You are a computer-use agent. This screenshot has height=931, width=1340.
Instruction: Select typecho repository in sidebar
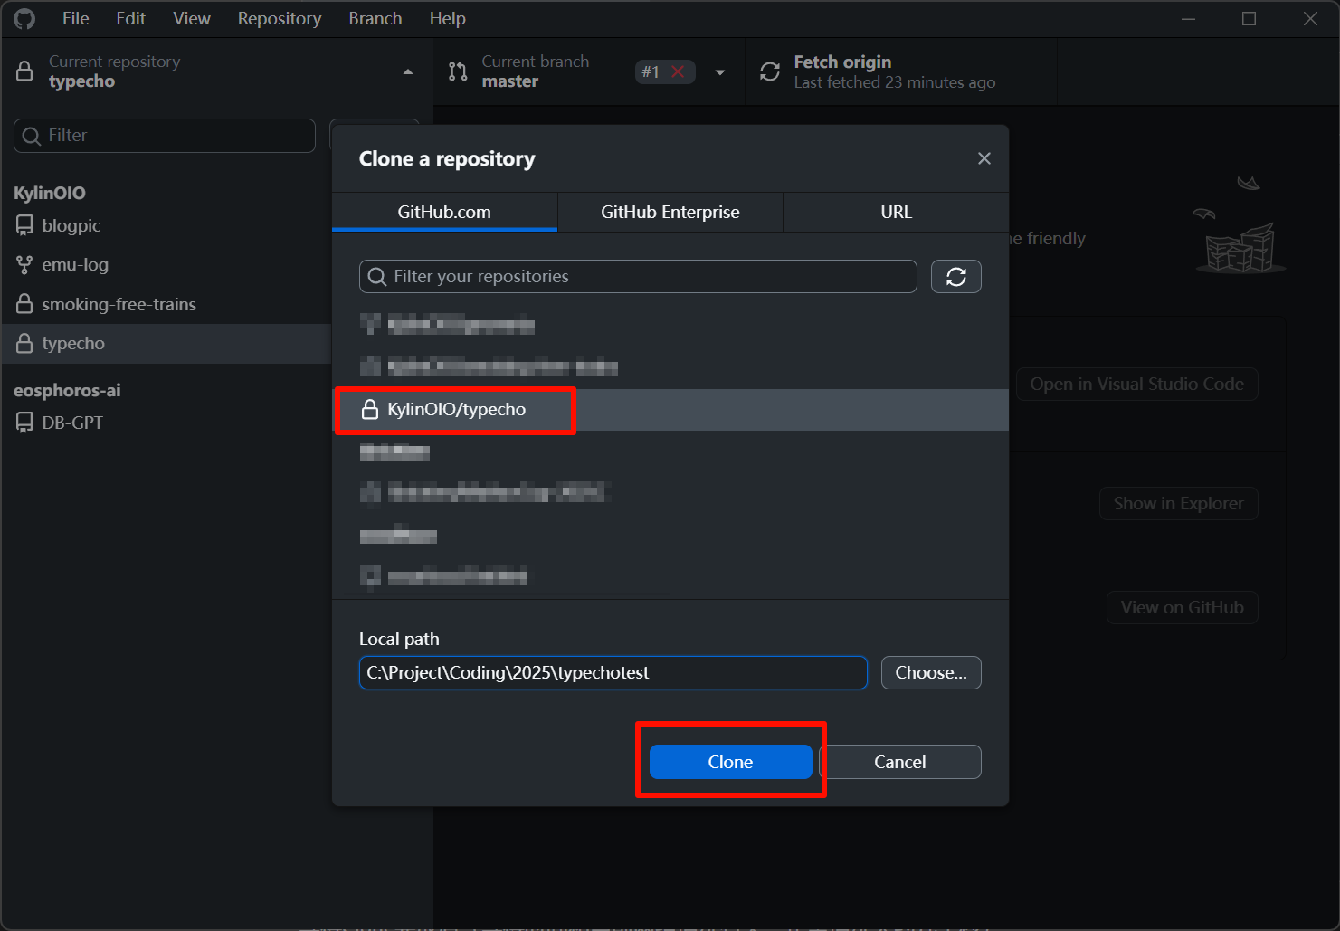click(x=166, y=344)
